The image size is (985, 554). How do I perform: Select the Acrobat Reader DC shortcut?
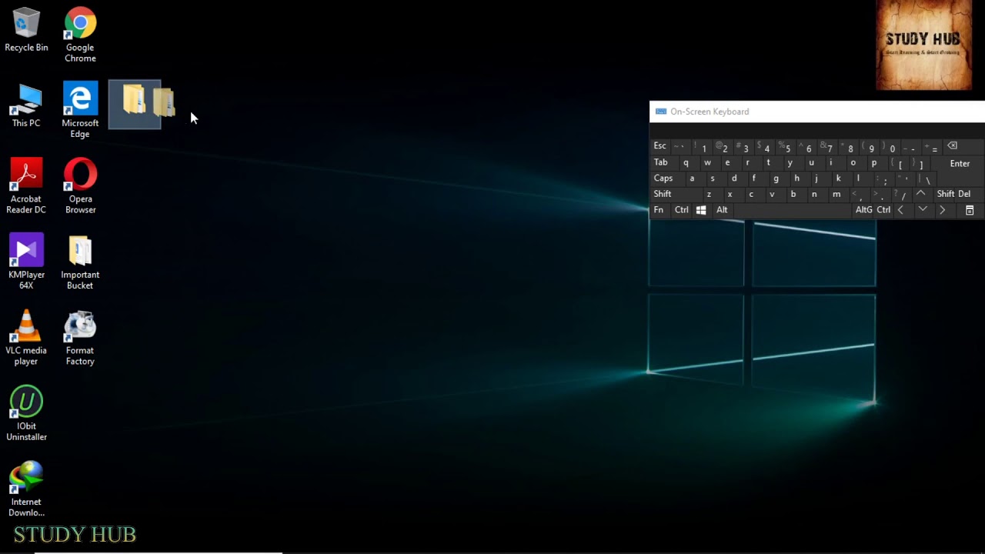click(26, 187)
